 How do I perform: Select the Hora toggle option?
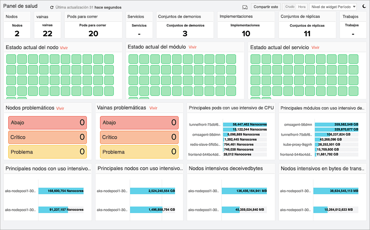pyautogui.click(x=302, y=7)
